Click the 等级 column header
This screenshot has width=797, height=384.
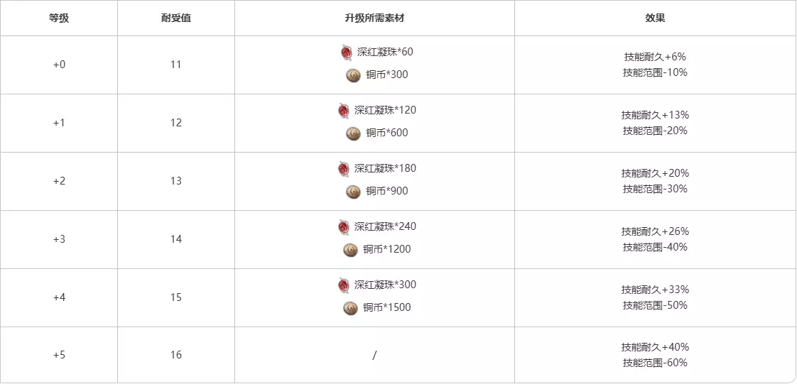point(59,18)
